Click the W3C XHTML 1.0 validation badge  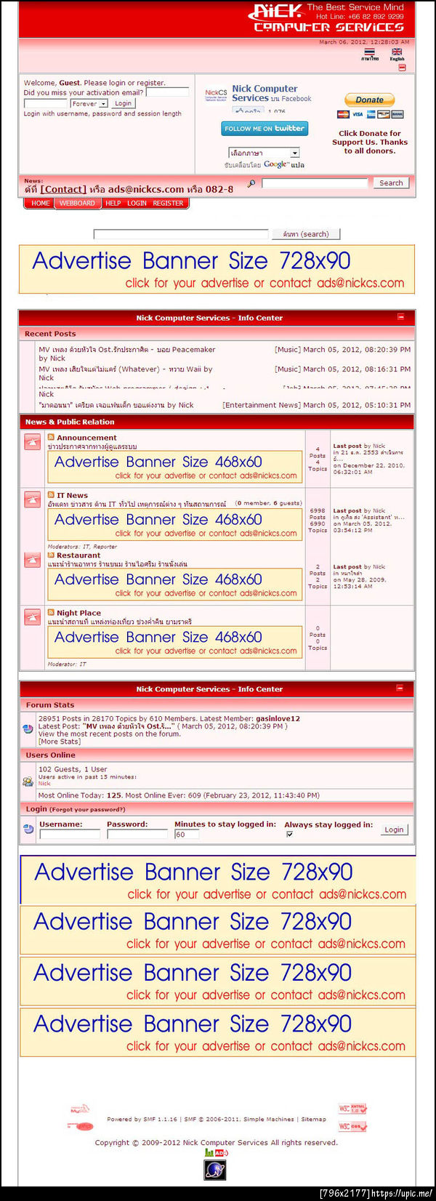(x=352, y=1109)
